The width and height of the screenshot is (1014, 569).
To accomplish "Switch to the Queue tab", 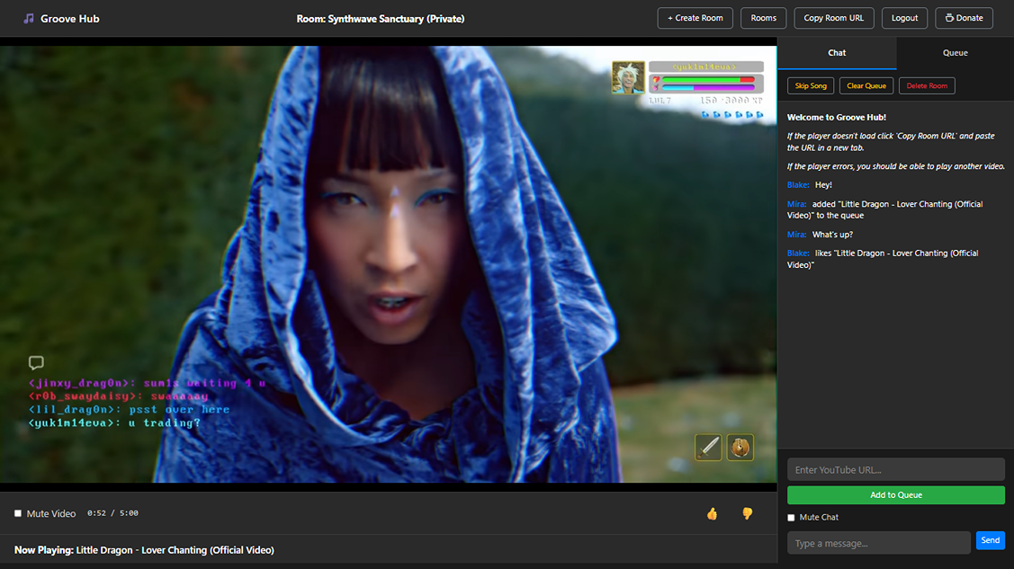I will point(956,53).
